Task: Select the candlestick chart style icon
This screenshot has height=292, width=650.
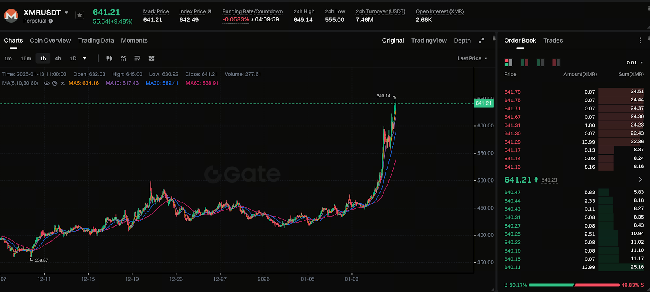Action: (109, 58)
